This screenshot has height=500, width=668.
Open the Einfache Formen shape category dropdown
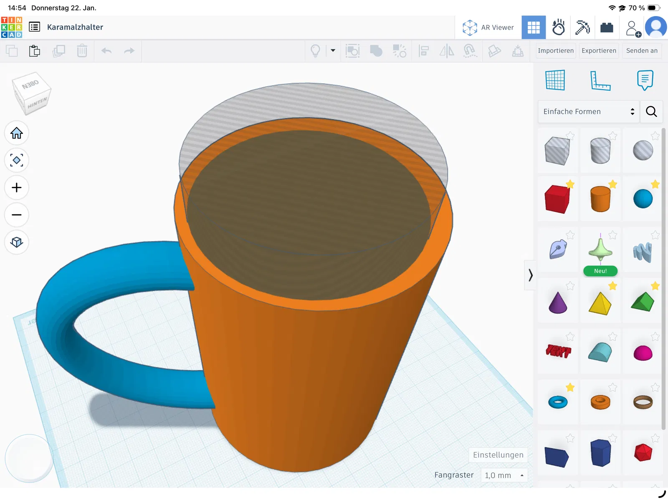pos(588,111)
